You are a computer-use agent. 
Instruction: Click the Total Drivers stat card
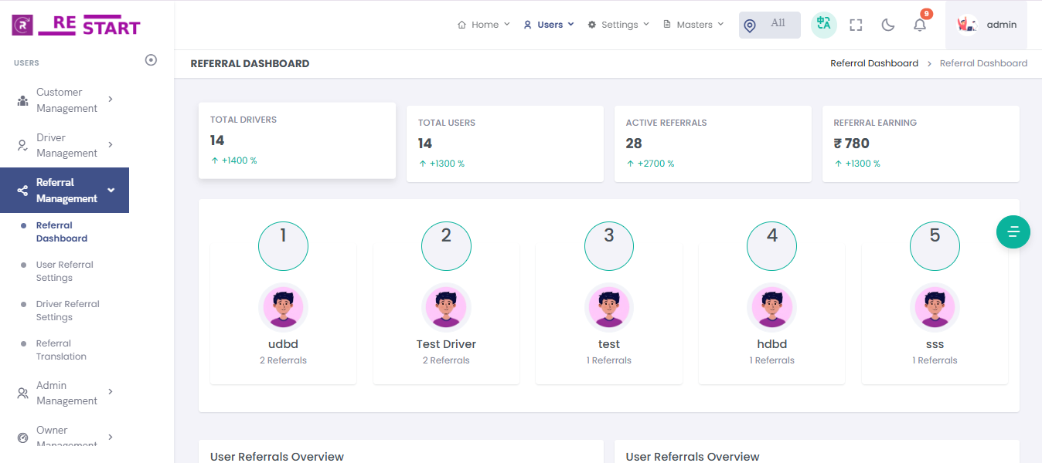click(297, 140)
